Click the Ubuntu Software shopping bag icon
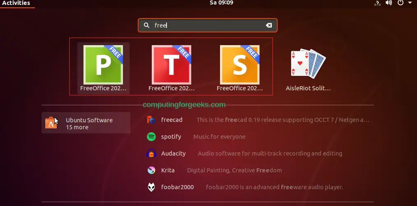Screen dimensions: 417x206 tap(51, 123)
